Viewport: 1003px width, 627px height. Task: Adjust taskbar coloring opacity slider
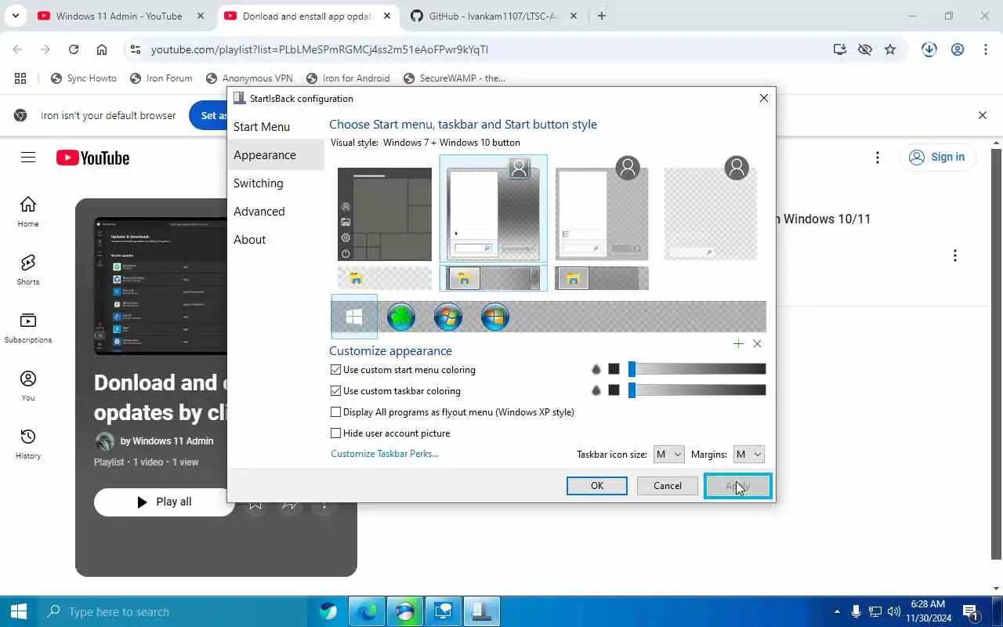coord(697,390)
